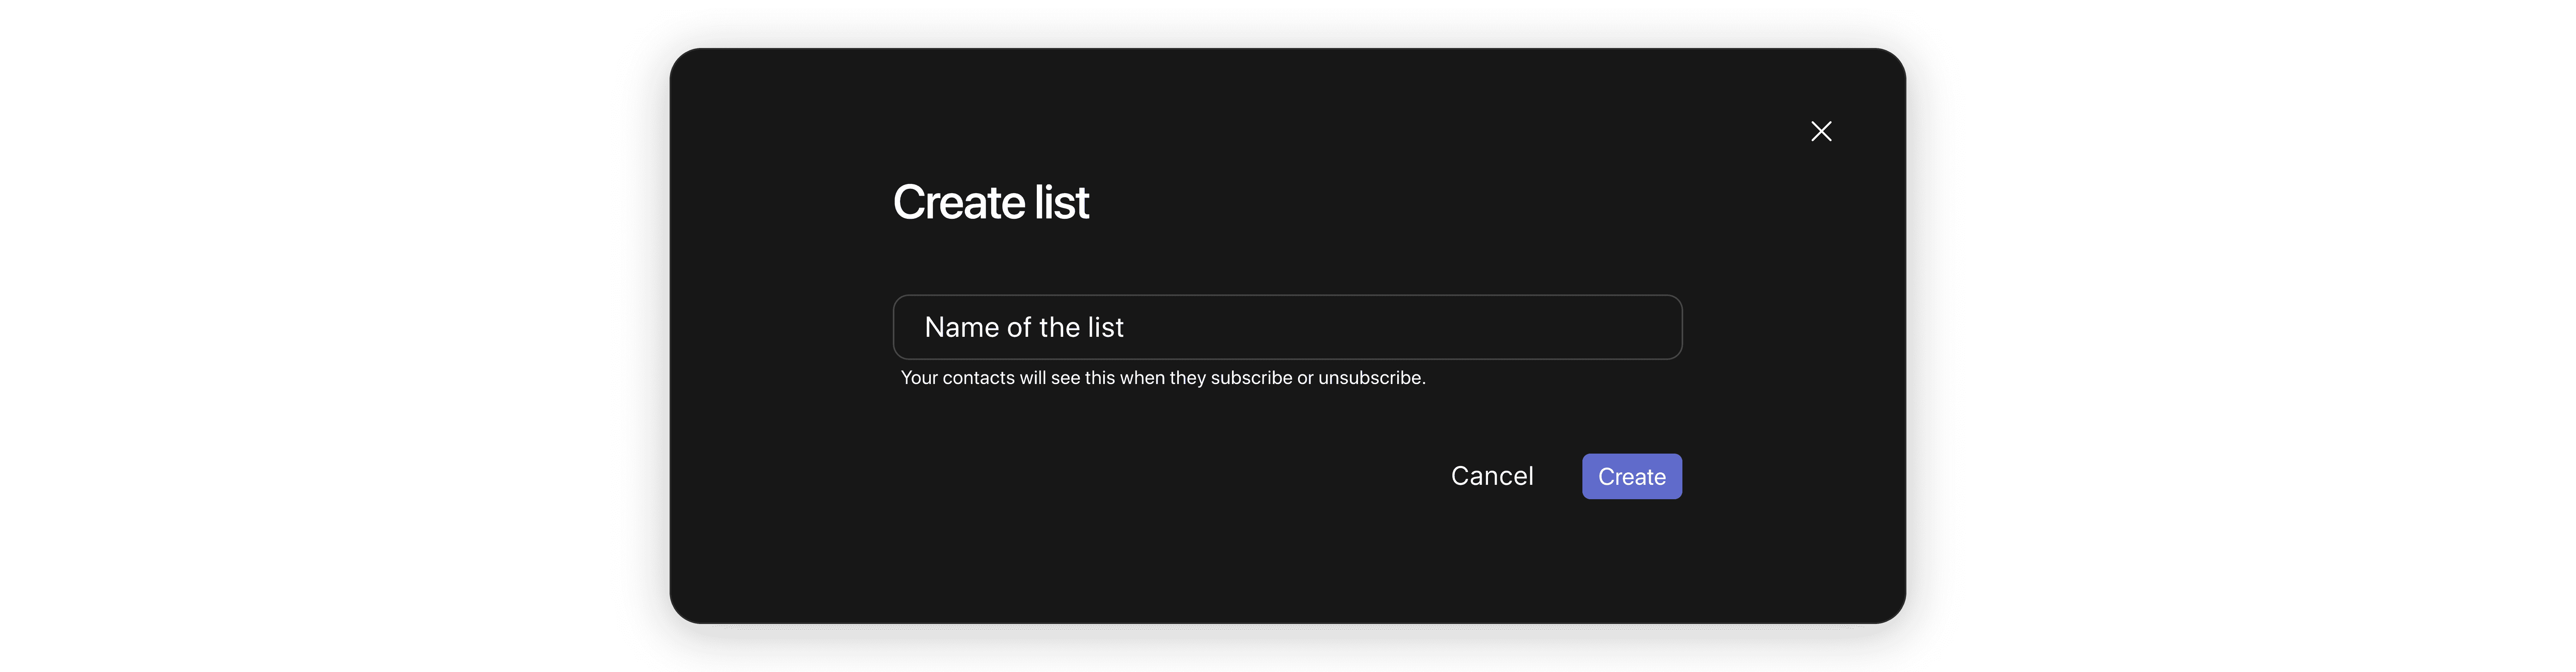
Task: Click Cancel to abort list creation
Action: click(x=1492, y=476)
